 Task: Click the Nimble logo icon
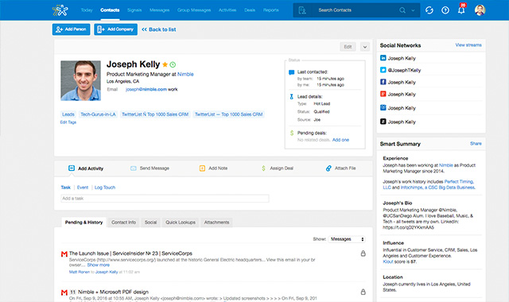pyautogui.click(x=60, y=10)
